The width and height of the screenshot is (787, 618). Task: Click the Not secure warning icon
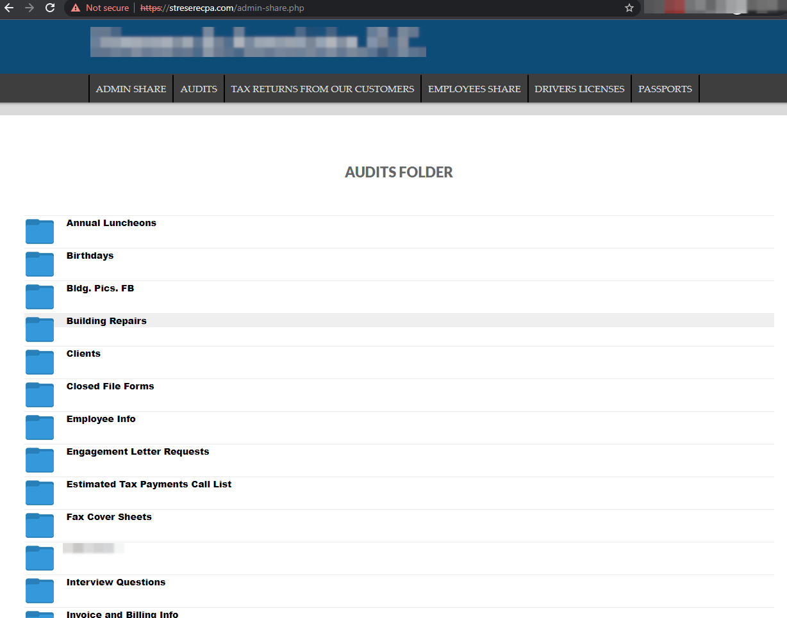point(76,8)
